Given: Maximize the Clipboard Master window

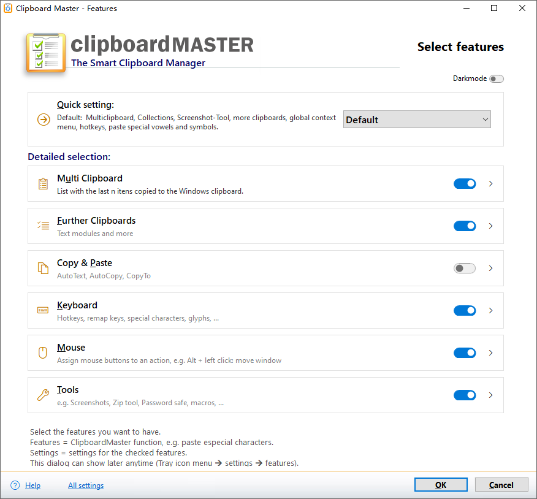Looking at the screenshot, I should pyautogui.click(x=494, y=8).
